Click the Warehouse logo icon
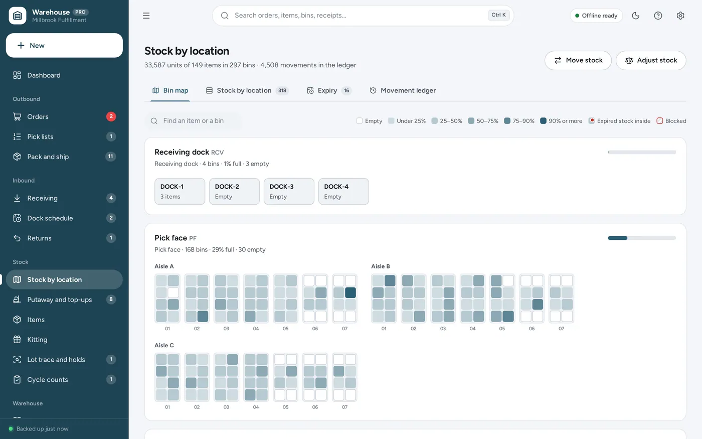 click(x=18, y=16)
